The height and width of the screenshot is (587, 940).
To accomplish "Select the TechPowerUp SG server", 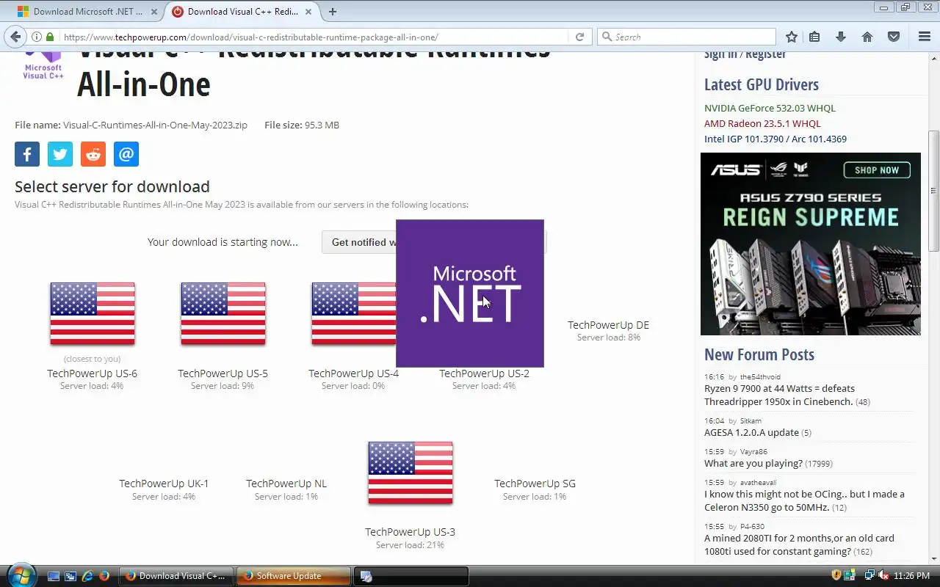I will pos(535,484).
